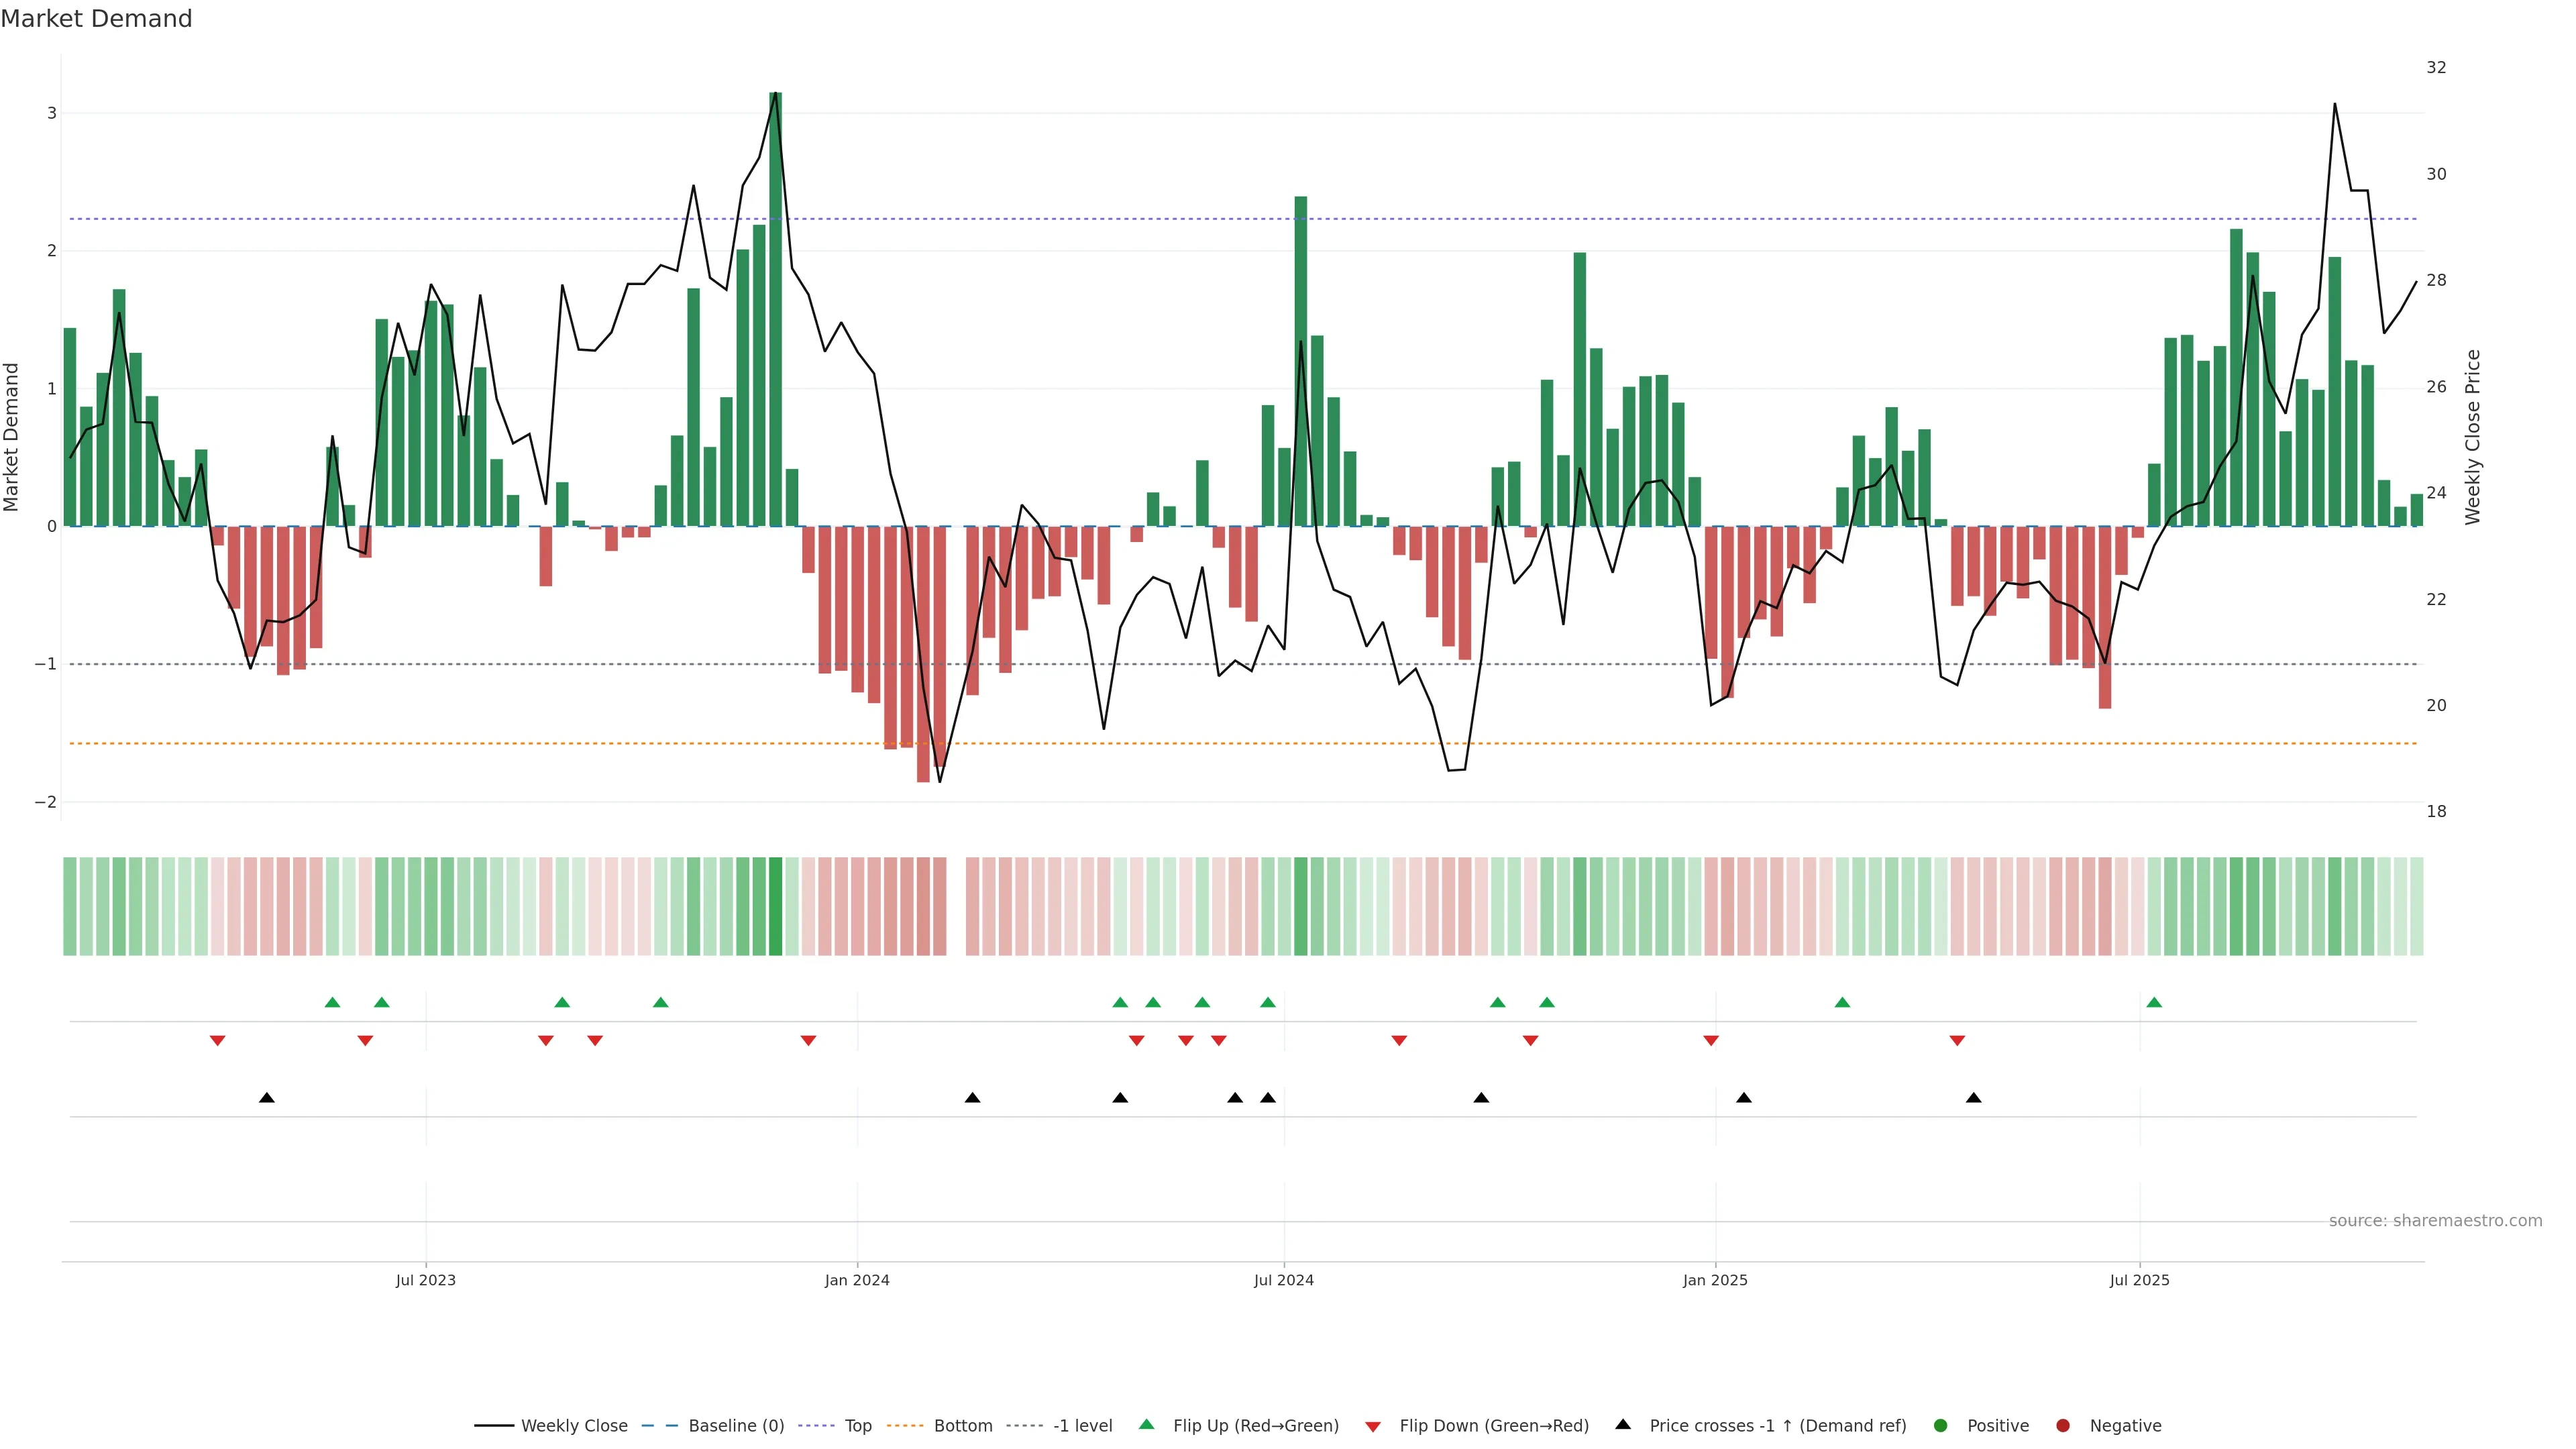
Task: Click the Market Demand chart title
Action: [96, 19]
